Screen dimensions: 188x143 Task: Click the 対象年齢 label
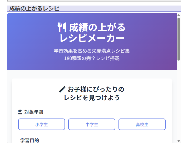pyautogui.click(x=34, y=112)
